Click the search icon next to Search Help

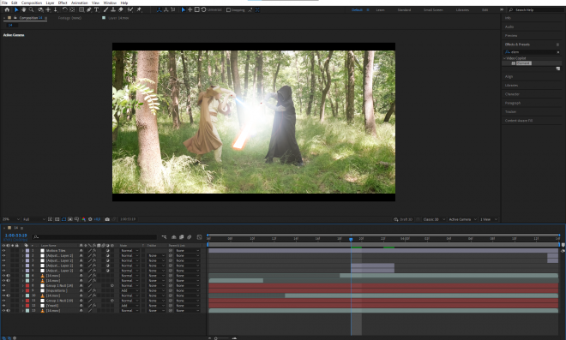tap(511, 9)
